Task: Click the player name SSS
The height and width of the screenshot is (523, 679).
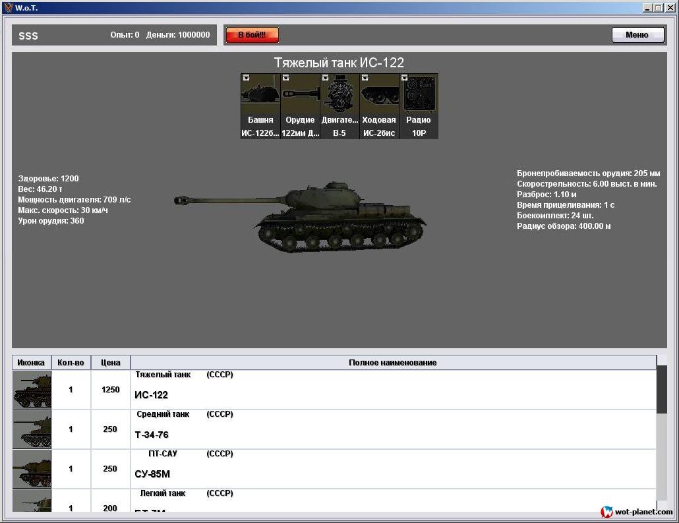Action: [28, 36]
